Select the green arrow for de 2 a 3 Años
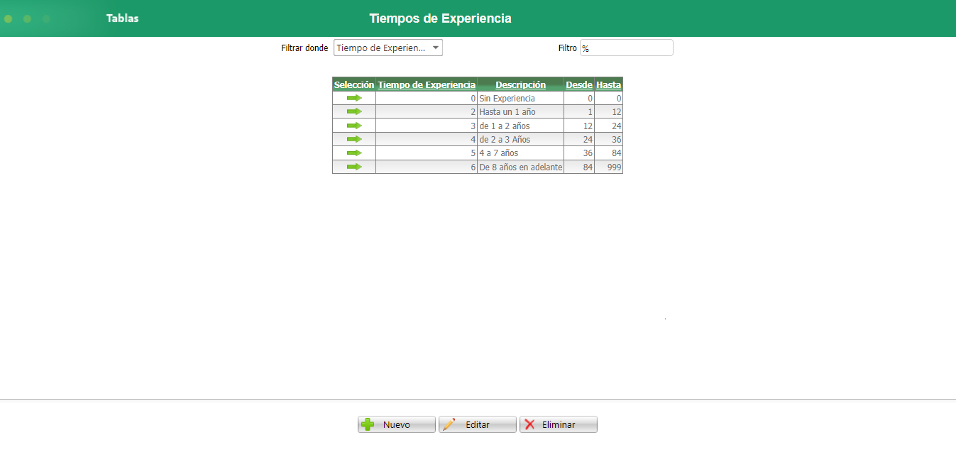956x452 pixels. (x=353, y=139)
